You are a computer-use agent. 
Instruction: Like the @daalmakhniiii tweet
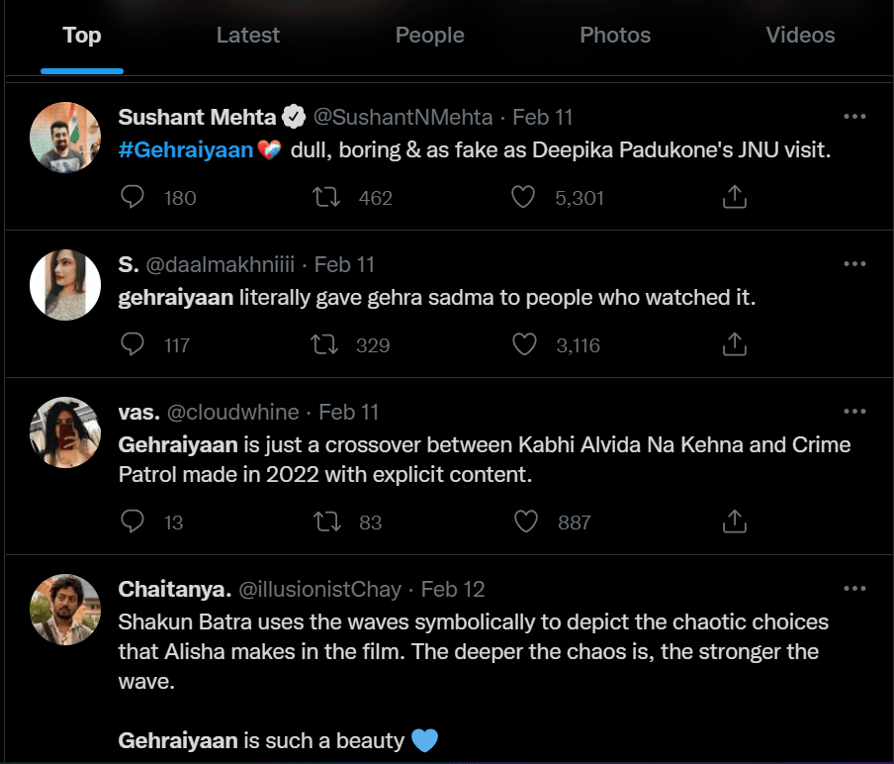tap(524, 345)
